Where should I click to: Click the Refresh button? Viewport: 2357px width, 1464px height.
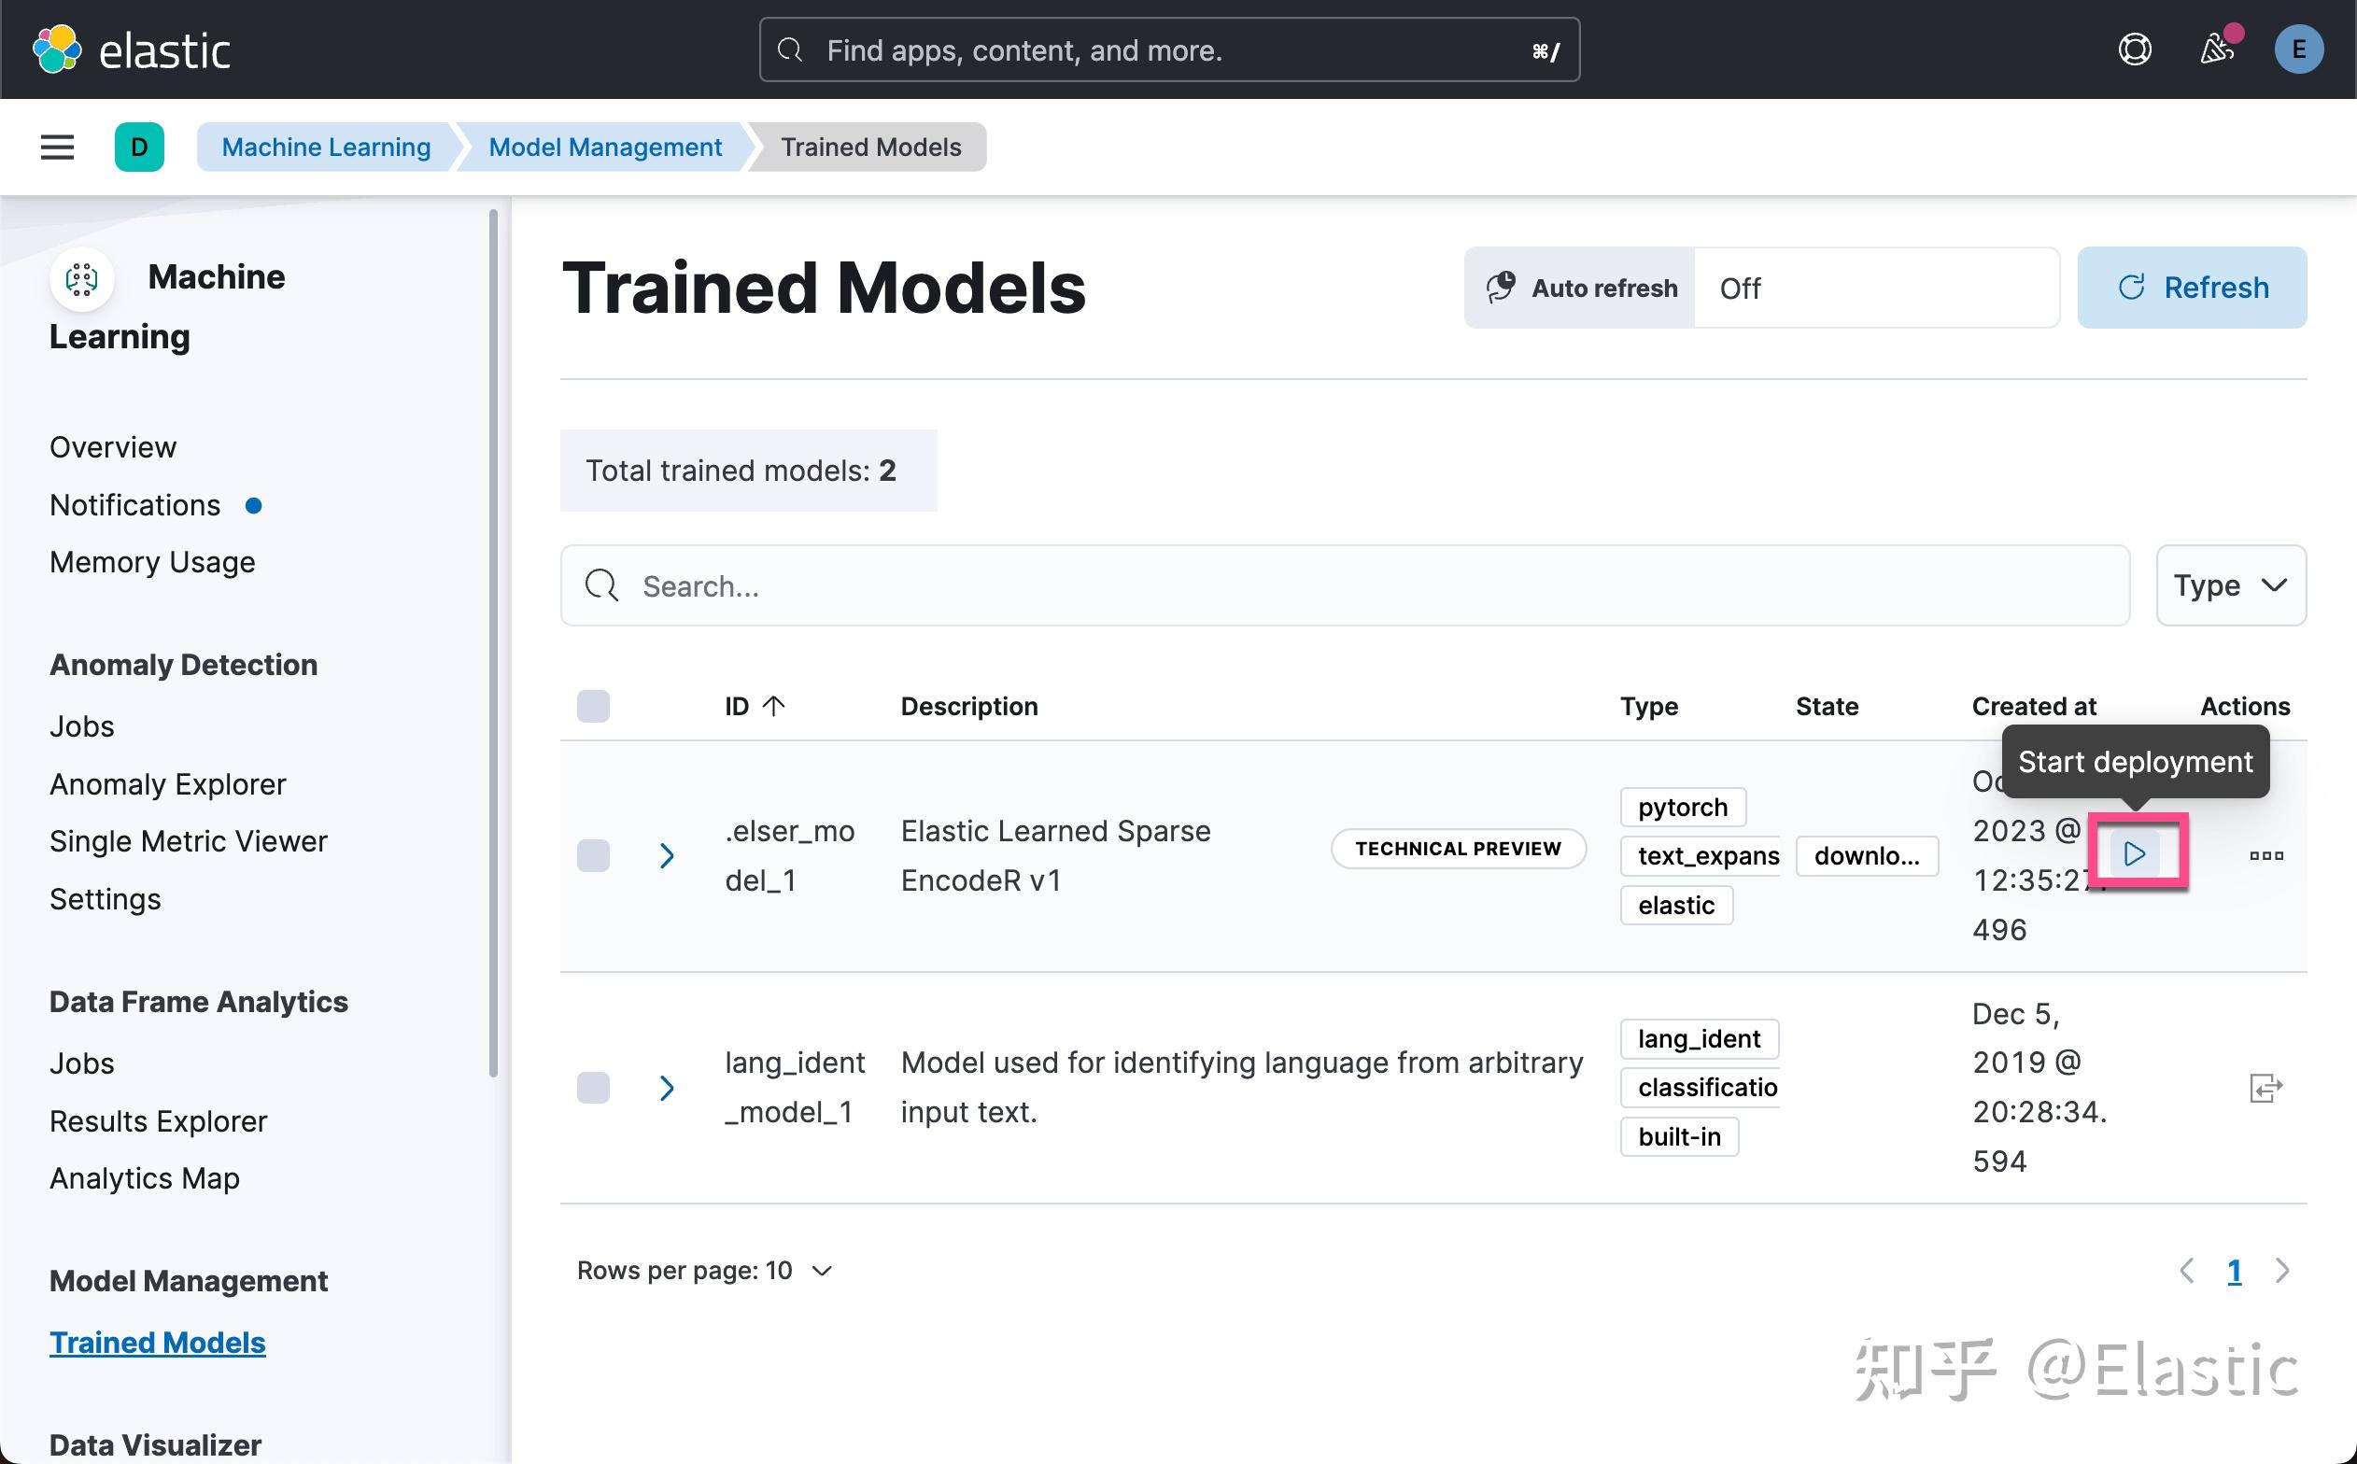2192,287
